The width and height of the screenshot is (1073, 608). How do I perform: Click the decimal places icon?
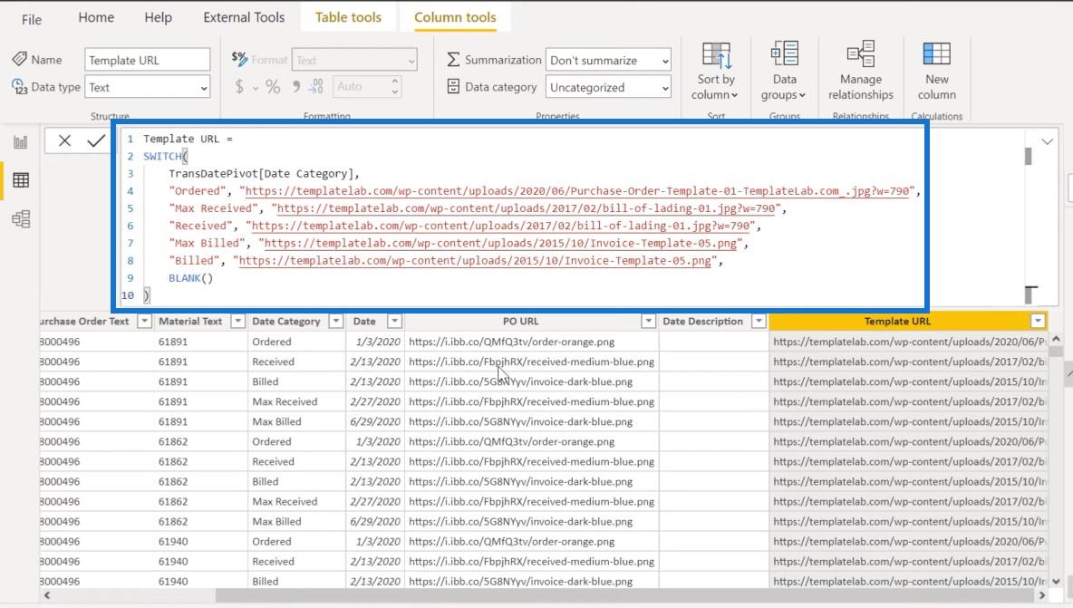[x=316, y=87]
